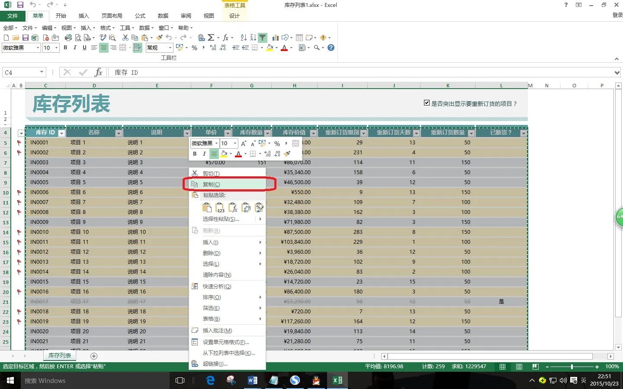623x389 pixels.
Task: Open the 名称 column filter dropdown
Action: pyautogui.click(x=119, y=133)
